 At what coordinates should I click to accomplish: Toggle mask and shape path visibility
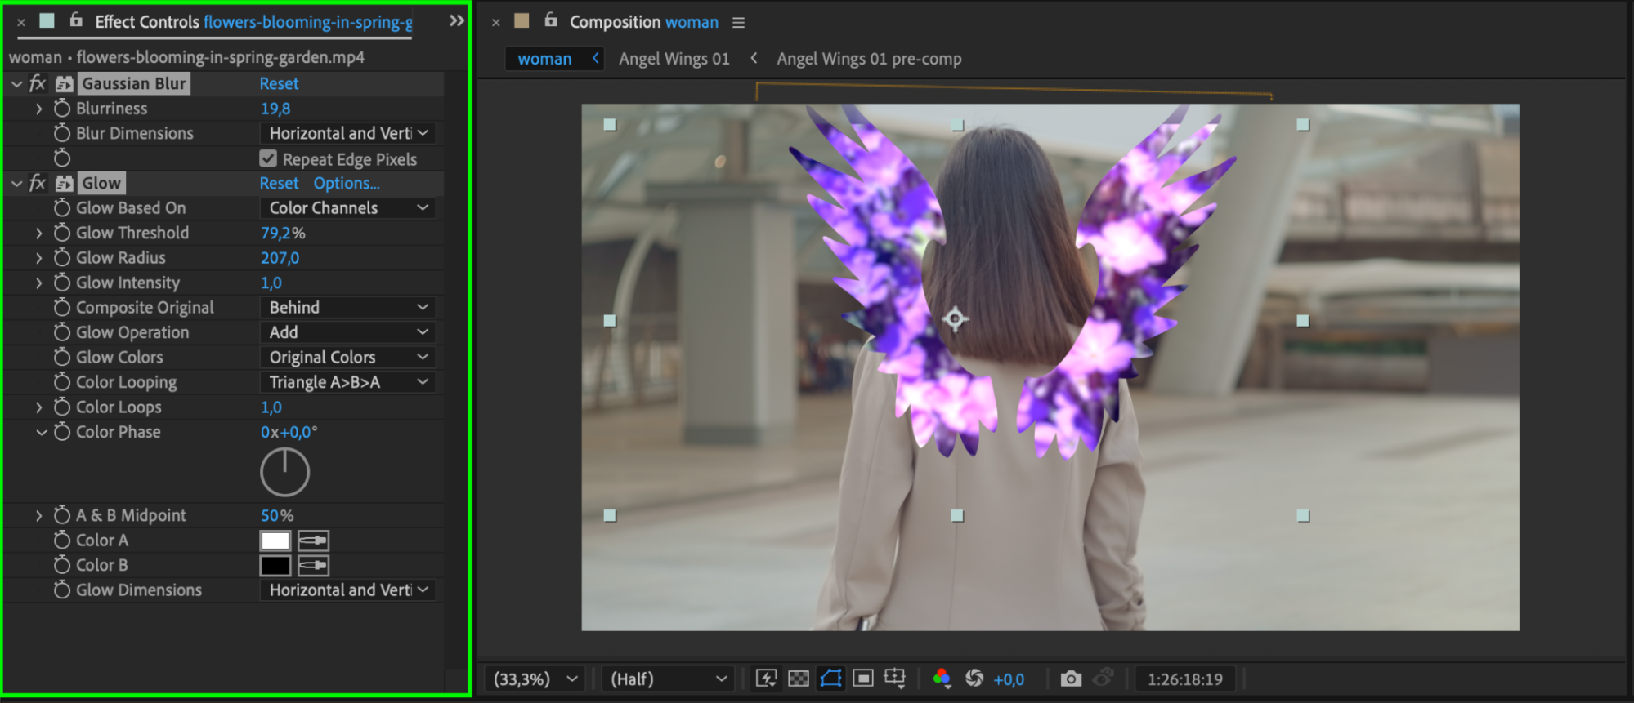pos(830,679)
